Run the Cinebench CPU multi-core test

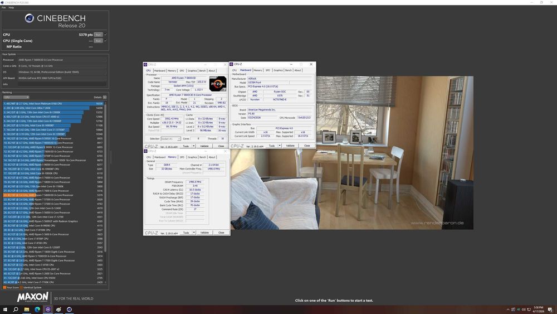99,35
